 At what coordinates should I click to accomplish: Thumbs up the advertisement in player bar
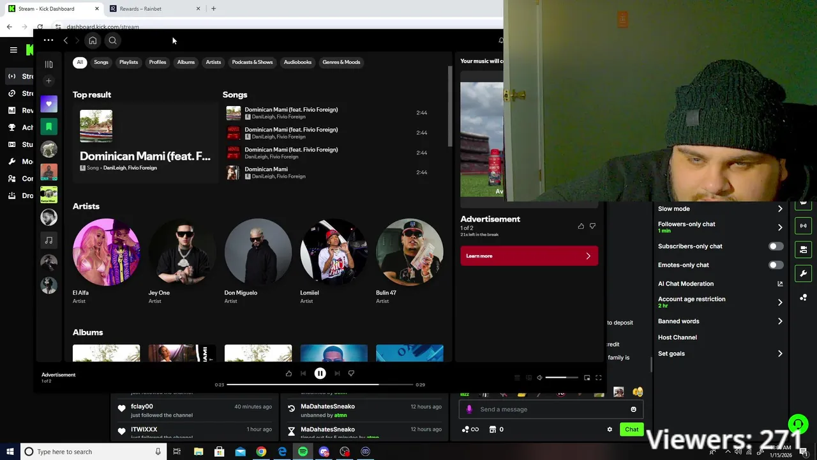tap(289, 373)
